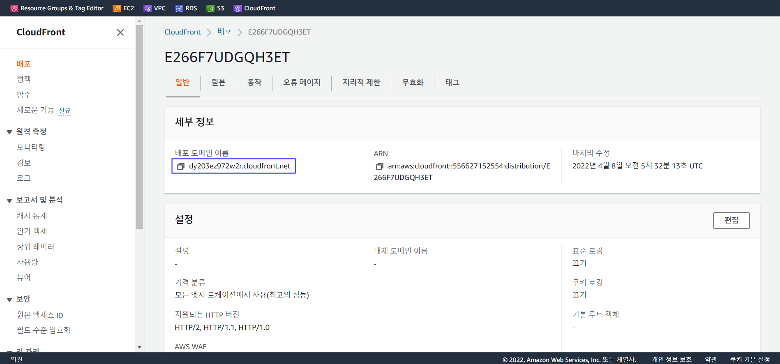Image resolution: width=780 pixels, height=364 pixels.
Task: Open 캐시 통계 in sidebar
Action: pyautogui.click(x=32, y=216)
